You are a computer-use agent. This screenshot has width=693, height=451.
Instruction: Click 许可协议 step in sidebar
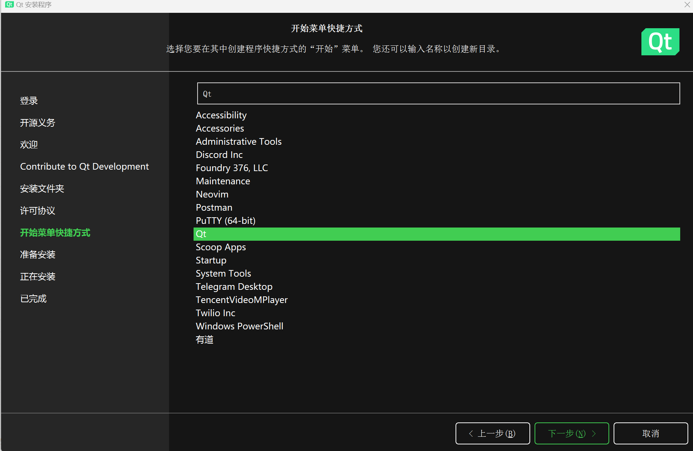click(38, 211)
